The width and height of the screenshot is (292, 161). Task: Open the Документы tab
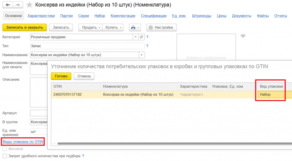click(x=242, y=16)
